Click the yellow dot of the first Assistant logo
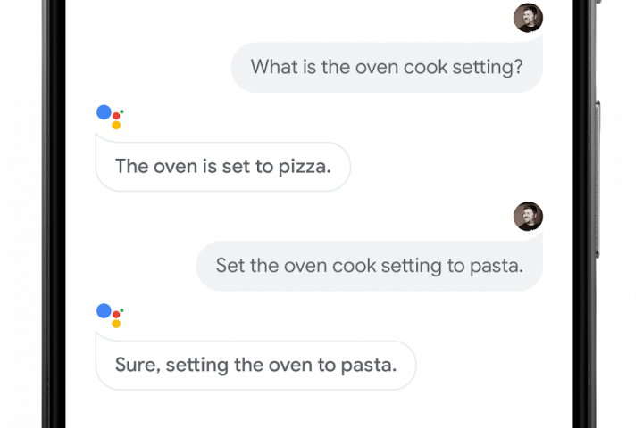This screenshot has width=643, height=428. pyautogui.click(x=116, y=126)
